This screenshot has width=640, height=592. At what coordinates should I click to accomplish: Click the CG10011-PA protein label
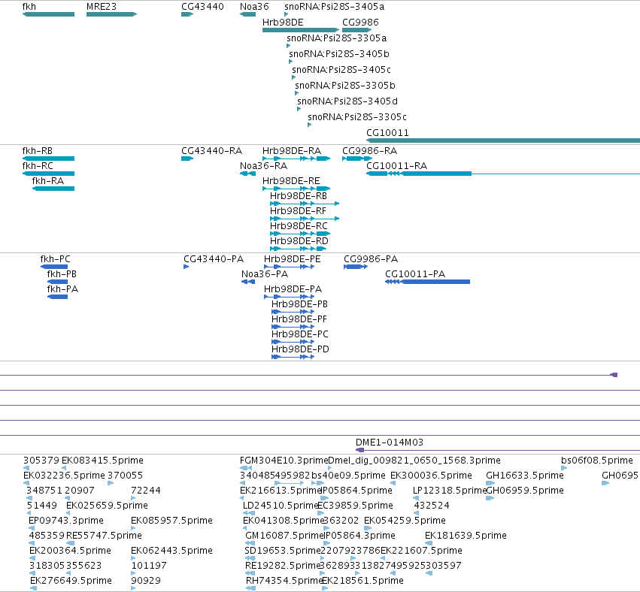tap(415, 274)
